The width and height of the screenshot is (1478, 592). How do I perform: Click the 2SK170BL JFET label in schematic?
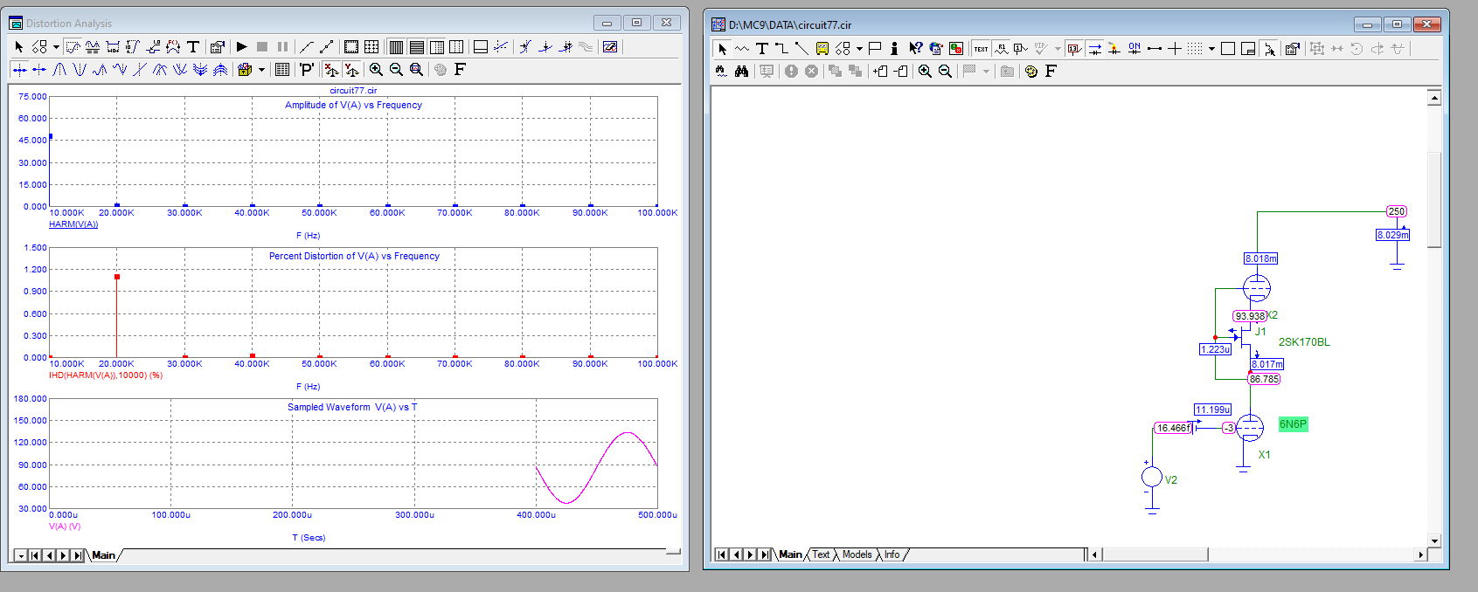click(x=1304, y=342)
